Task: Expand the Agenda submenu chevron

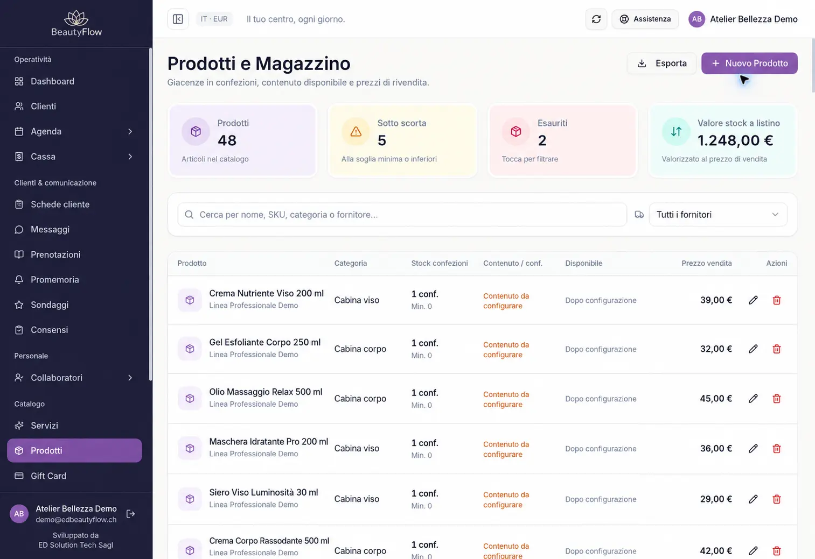Action: pyautogui.click(x=130, y=131)
